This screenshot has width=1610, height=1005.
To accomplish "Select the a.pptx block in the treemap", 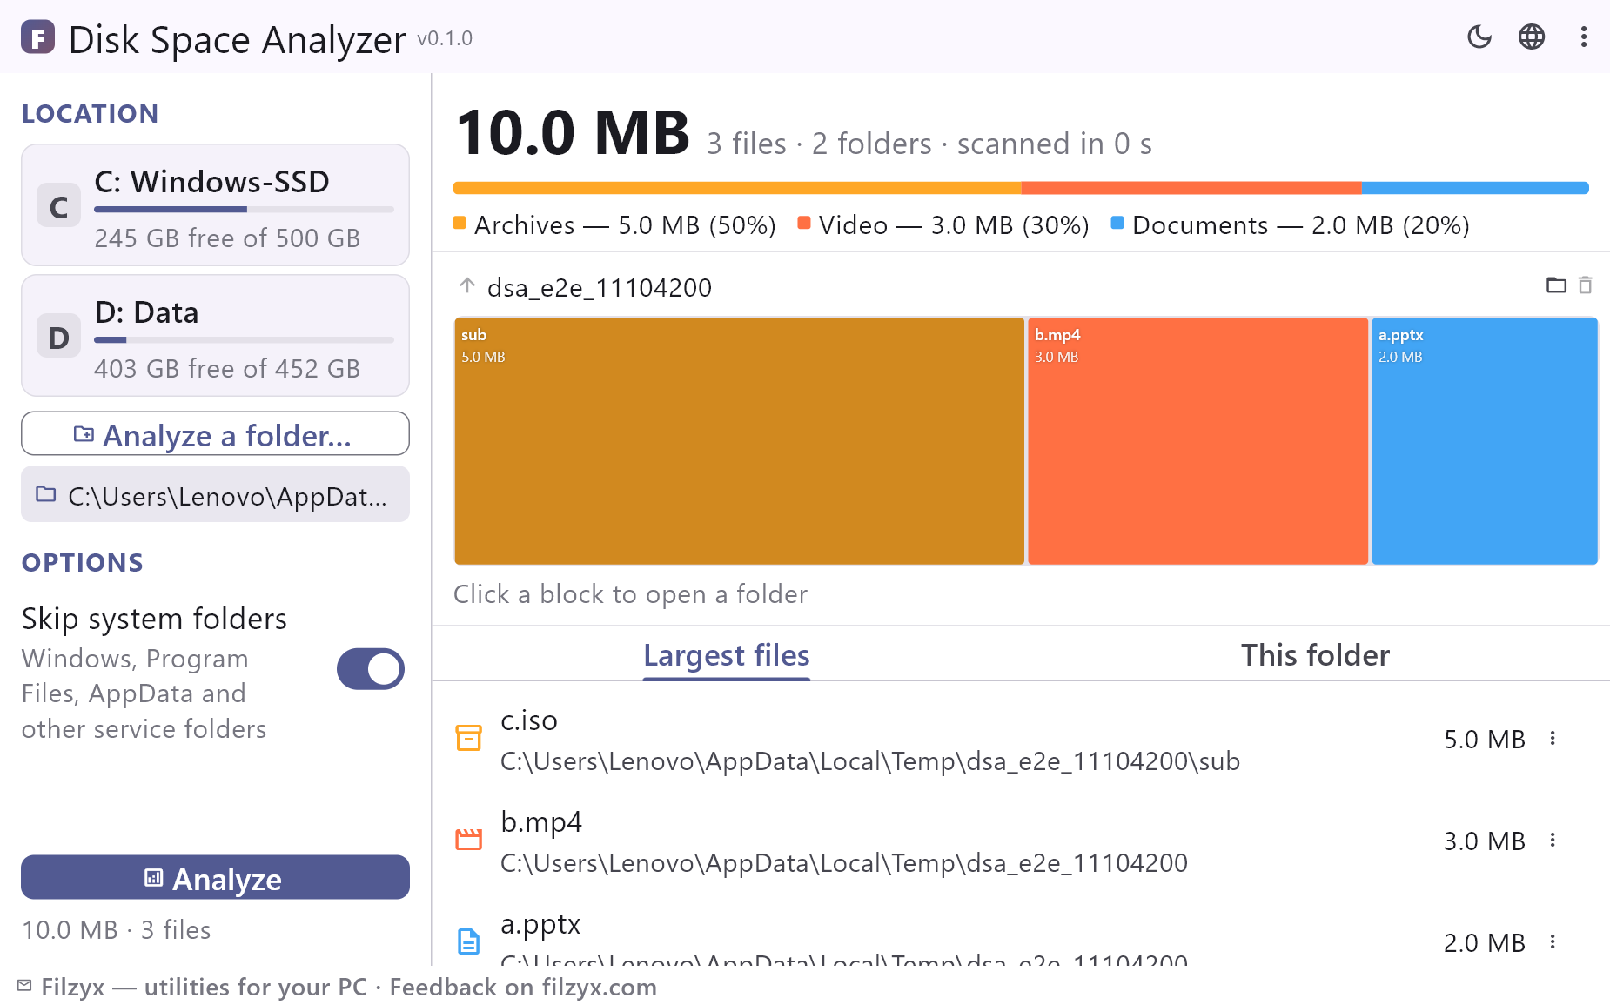I will pyautogui.click(x=1485, y=441).
